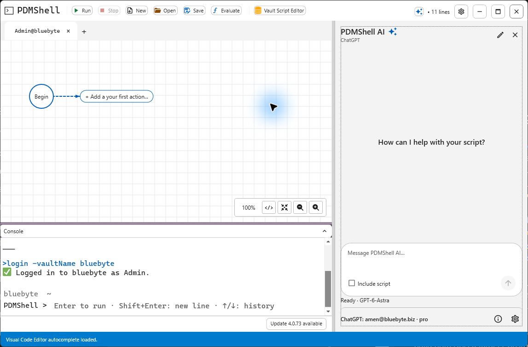
Task: Open a script file
Action: click(x=165, y=11)
